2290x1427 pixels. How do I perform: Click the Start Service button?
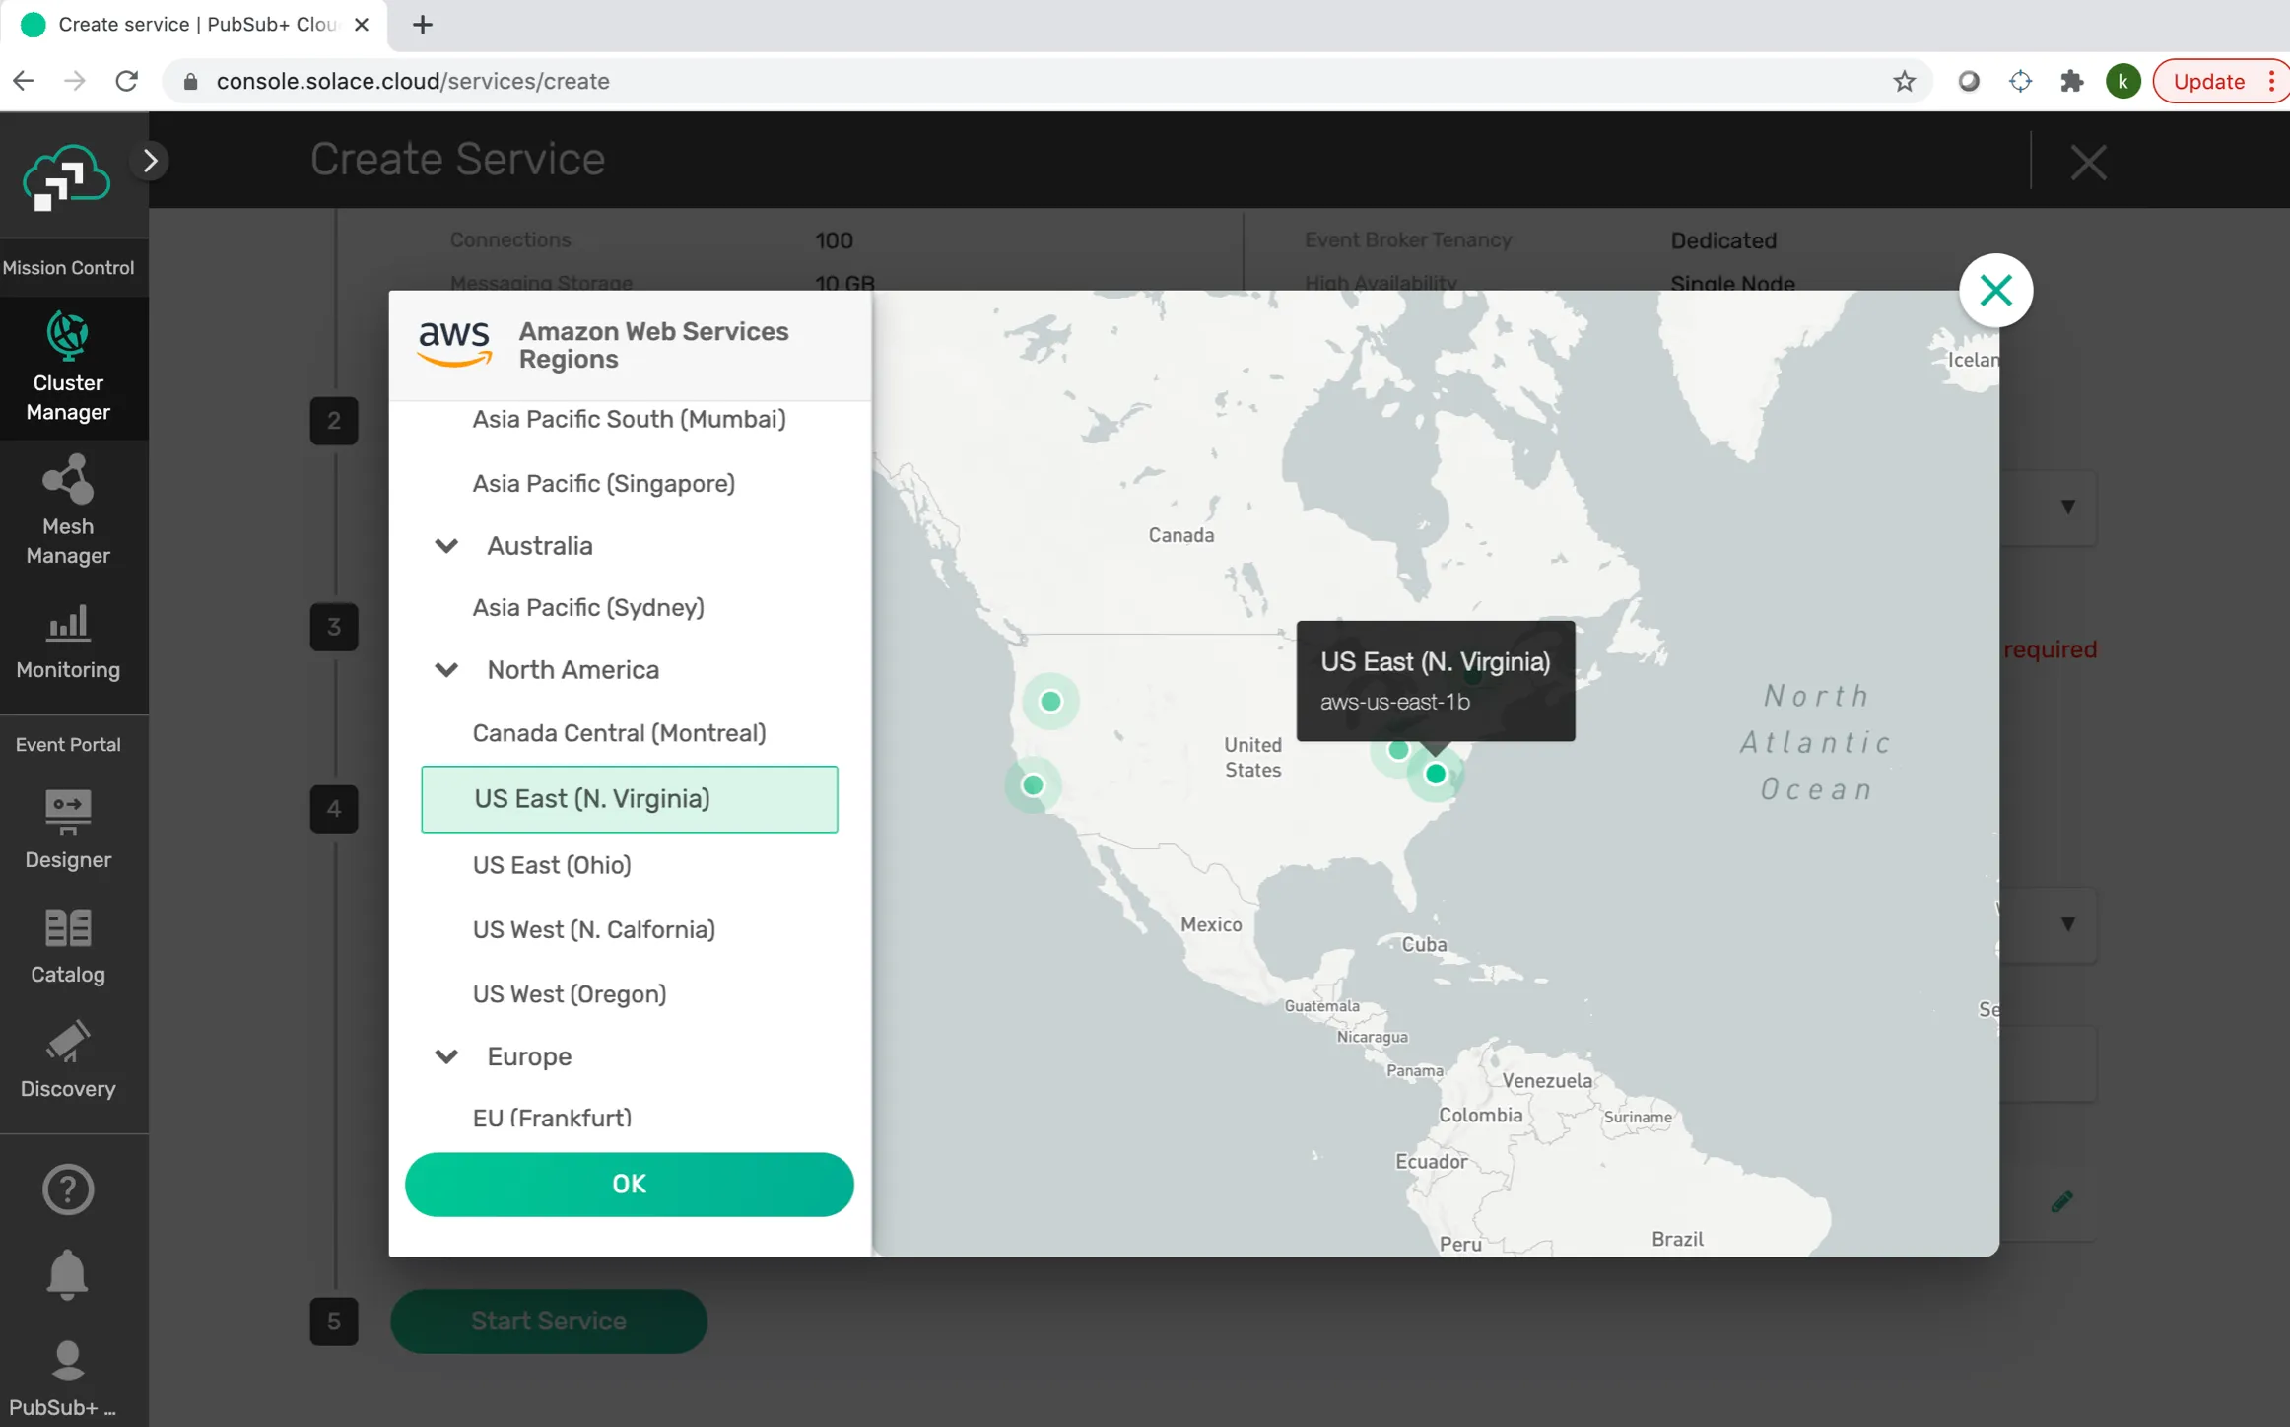pos(549,1321)
